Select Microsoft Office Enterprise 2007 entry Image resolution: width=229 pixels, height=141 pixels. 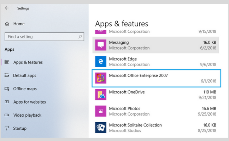(x=157, y=78)
